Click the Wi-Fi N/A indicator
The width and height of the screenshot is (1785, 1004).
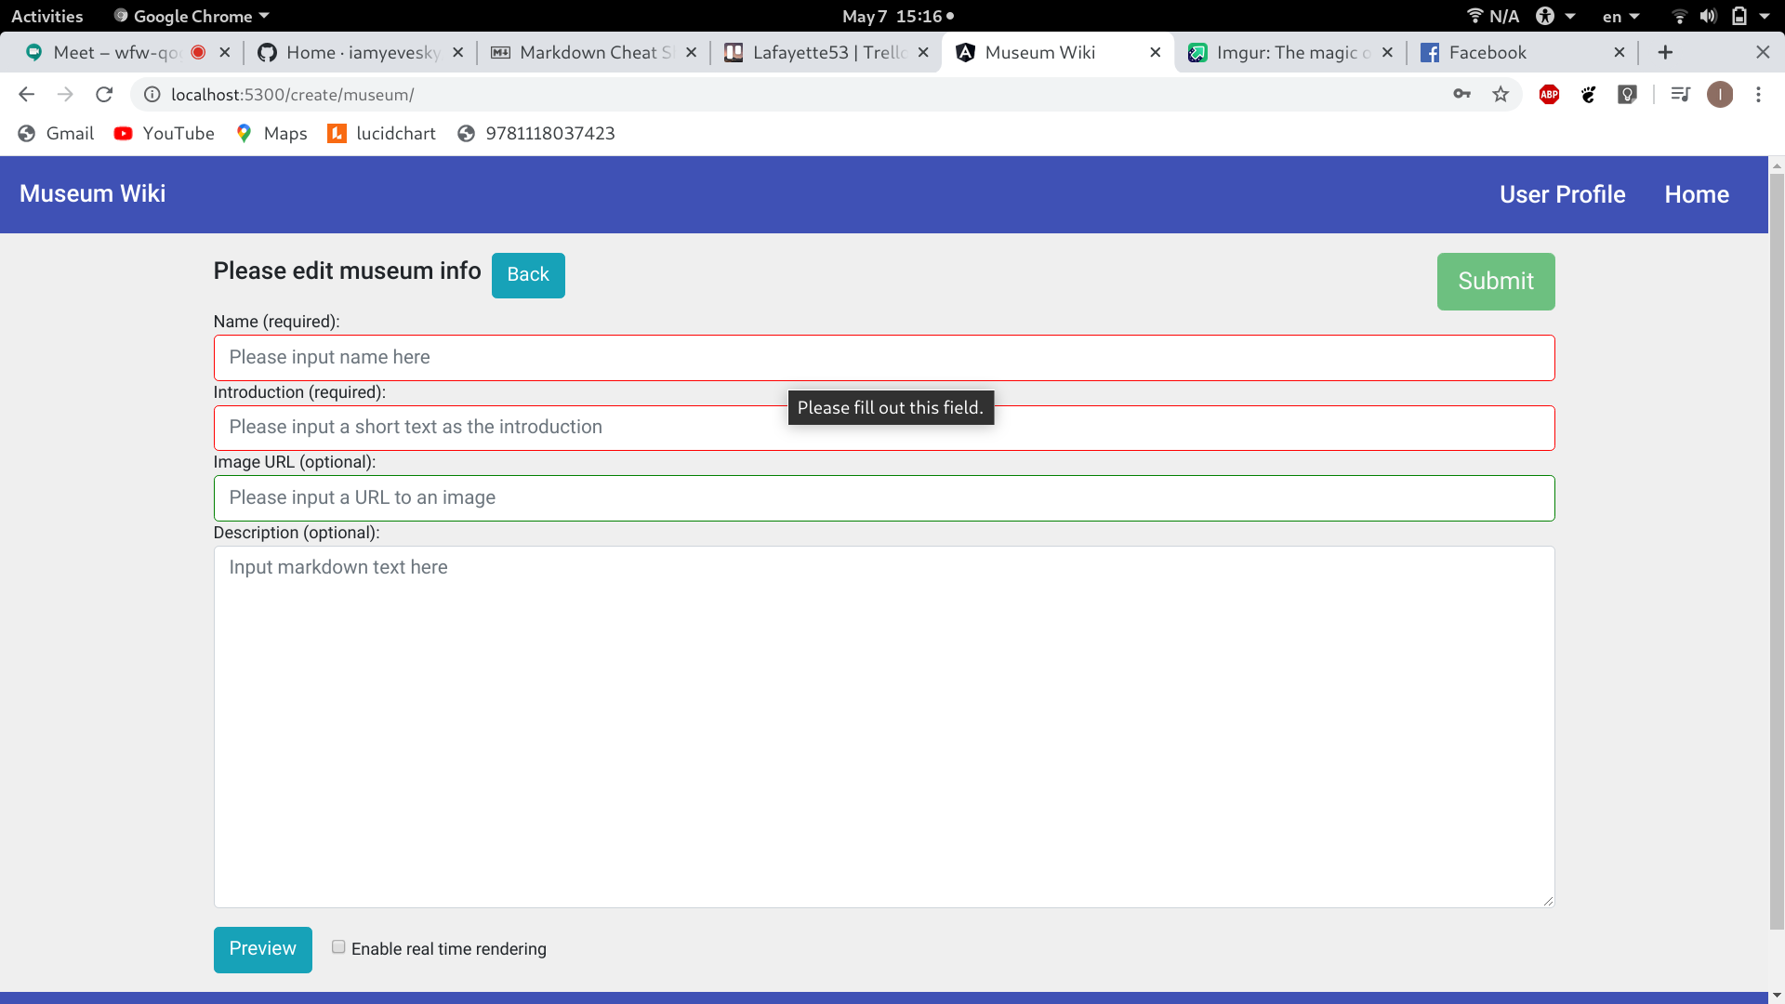(1492, 16)
